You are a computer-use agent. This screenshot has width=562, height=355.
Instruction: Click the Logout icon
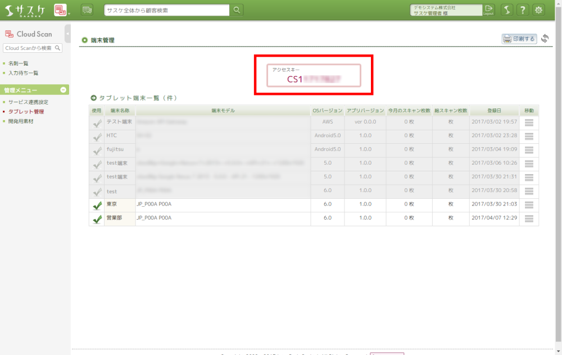click(489, 10)
